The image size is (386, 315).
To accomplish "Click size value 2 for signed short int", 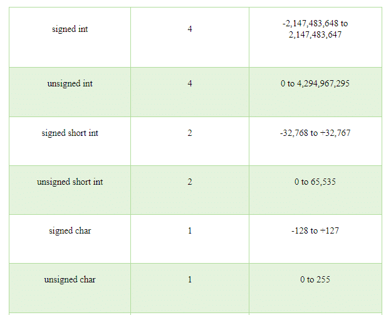I will pyautogui.click(x=190, y=133).
